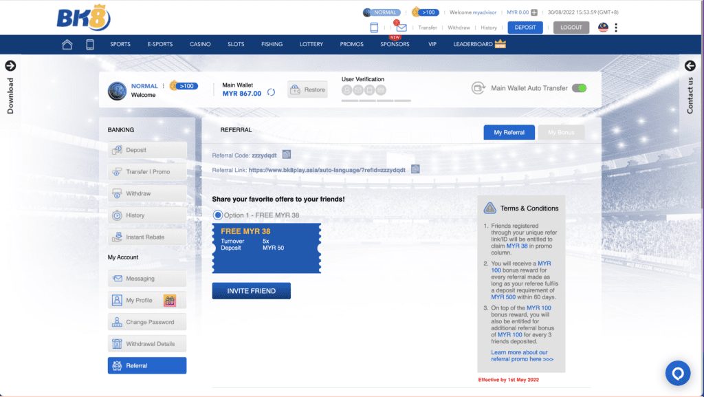
Task: Toggle the Main Wallet Auto Transfer switch
Action: pyautogui.click(x=579, y=88)
